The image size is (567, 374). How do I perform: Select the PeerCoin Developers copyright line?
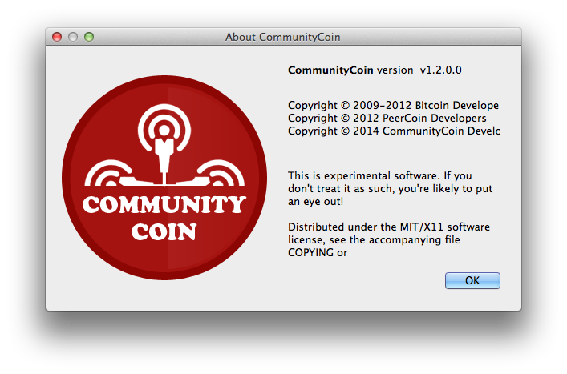pos(387,118)
